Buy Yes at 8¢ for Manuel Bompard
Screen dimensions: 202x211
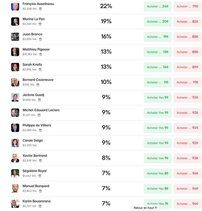click(x=158, y=189)
